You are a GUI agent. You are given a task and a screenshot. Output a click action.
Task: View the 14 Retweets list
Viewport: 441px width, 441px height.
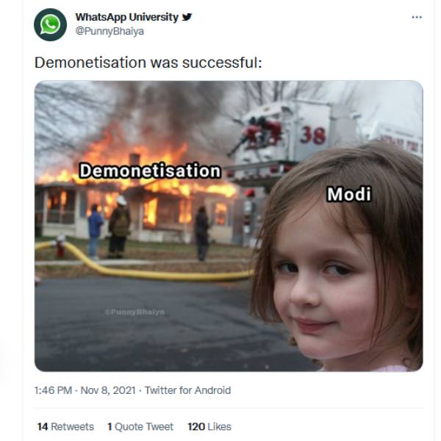[x=65, y=426]
